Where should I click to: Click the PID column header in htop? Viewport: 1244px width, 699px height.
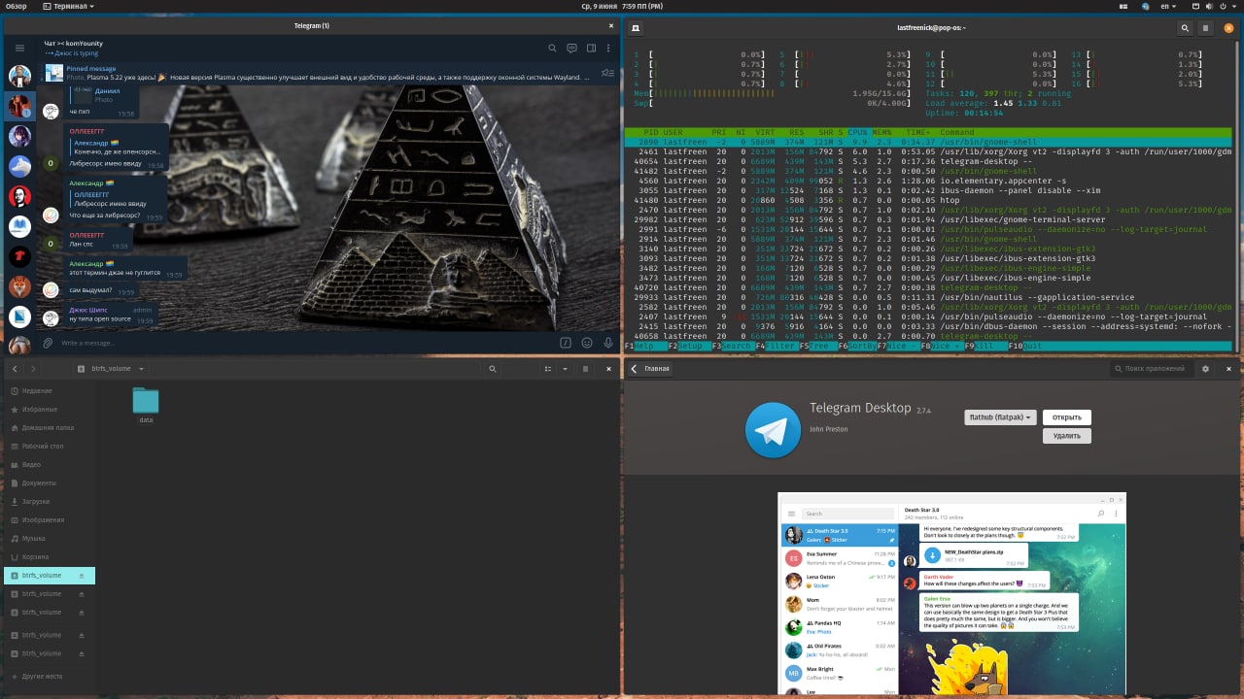point(650,132)
